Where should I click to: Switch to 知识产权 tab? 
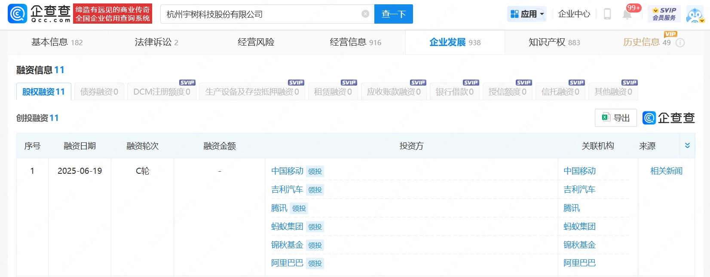[554, 42]
